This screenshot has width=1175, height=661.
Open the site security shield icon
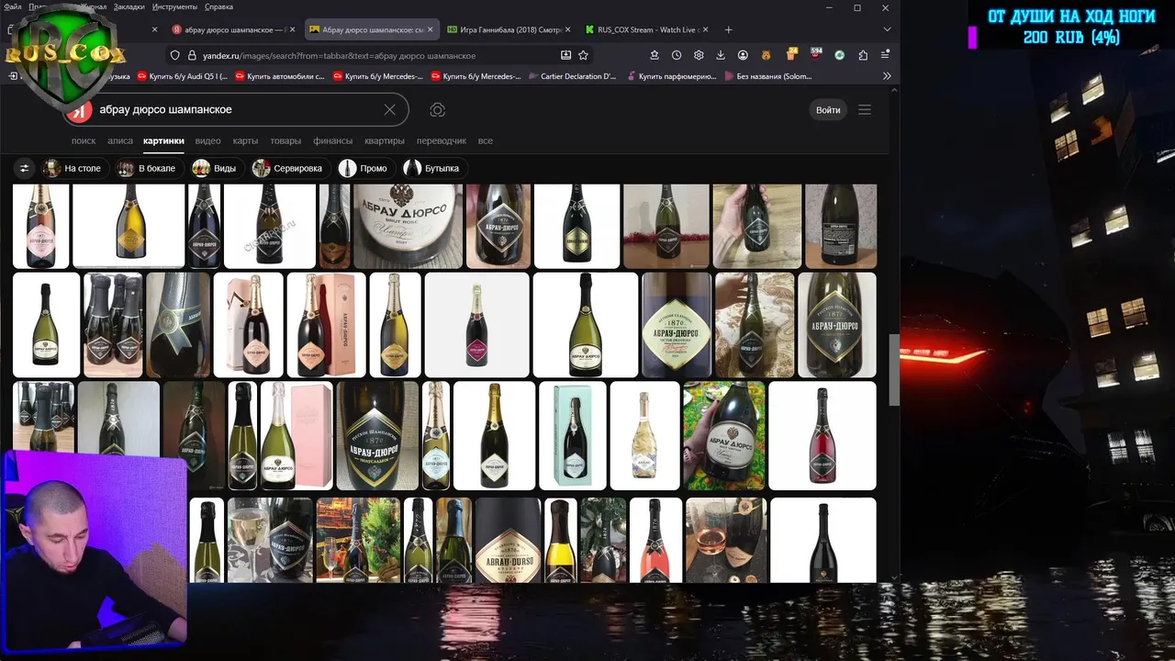pos(175,55)
